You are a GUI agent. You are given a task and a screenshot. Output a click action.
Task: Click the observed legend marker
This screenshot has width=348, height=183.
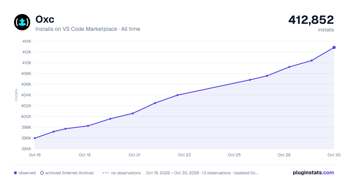coord(16,173)
